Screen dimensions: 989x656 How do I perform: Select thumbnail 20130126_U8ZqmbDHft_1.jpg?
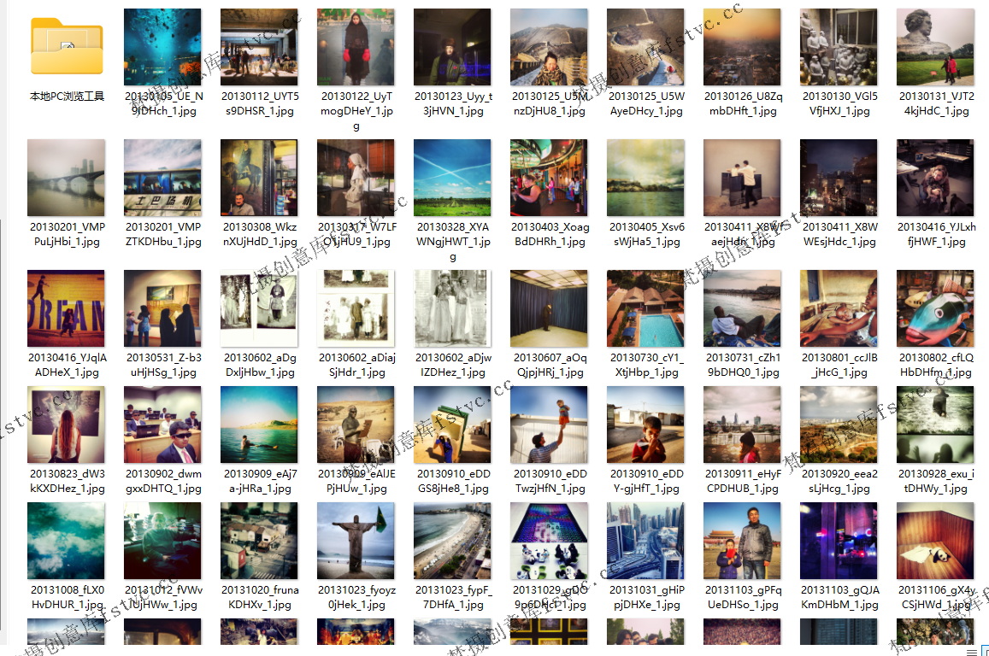[742, 47]
